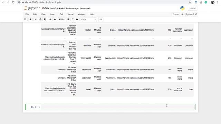
Task: Open the Kernel menu
Action: (x=70, y=14)
